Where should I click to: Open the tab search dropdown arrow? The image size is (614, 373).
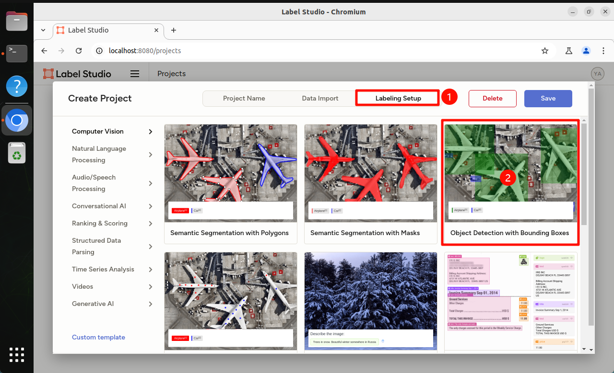(x=43, y=30)
